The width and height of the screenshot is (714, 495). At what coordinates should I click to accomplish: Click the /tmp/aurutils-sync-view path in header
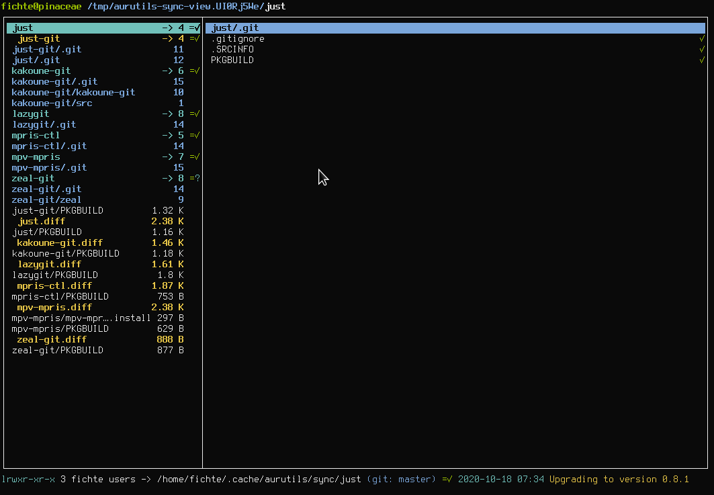click(176, 6)
